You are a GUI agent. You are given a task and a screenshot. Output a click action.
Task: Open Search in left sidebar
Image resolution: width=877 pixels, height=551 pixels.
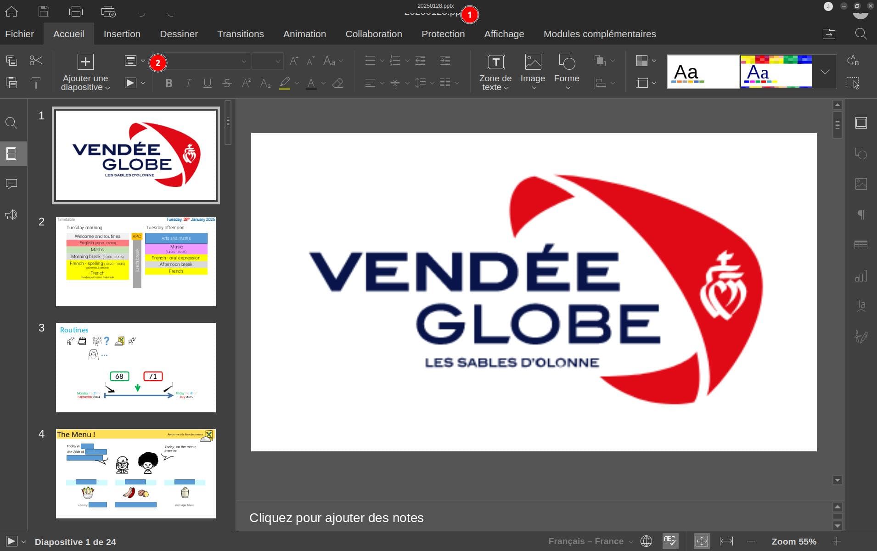click(11, 123)
